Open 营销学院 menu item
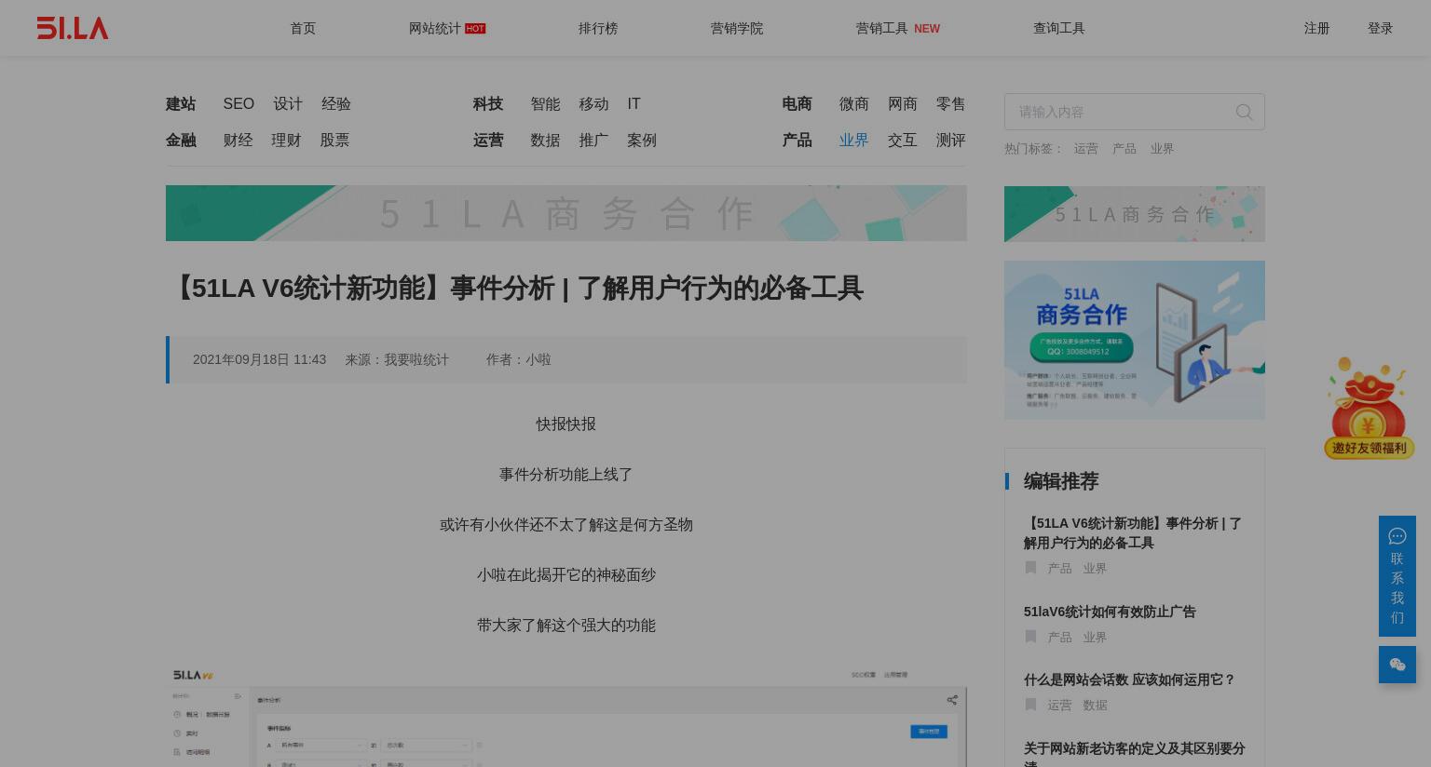This screenshot has width=1431, height=767. (737, 28)
